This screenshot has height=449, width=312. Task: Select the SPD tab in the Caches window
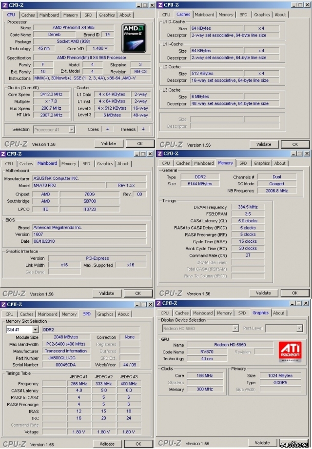pos(244,15)
